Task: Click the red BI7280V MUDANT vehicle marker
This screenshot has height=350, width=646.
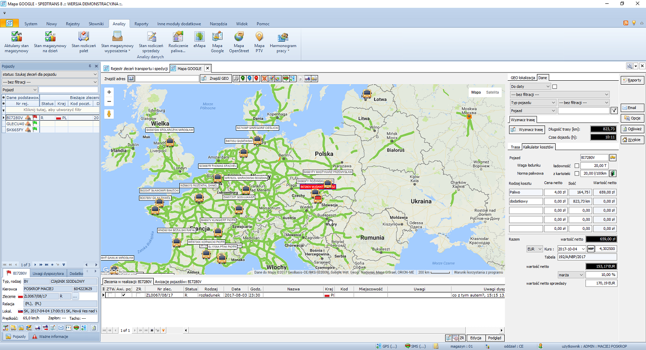Action: pos(317,187)
